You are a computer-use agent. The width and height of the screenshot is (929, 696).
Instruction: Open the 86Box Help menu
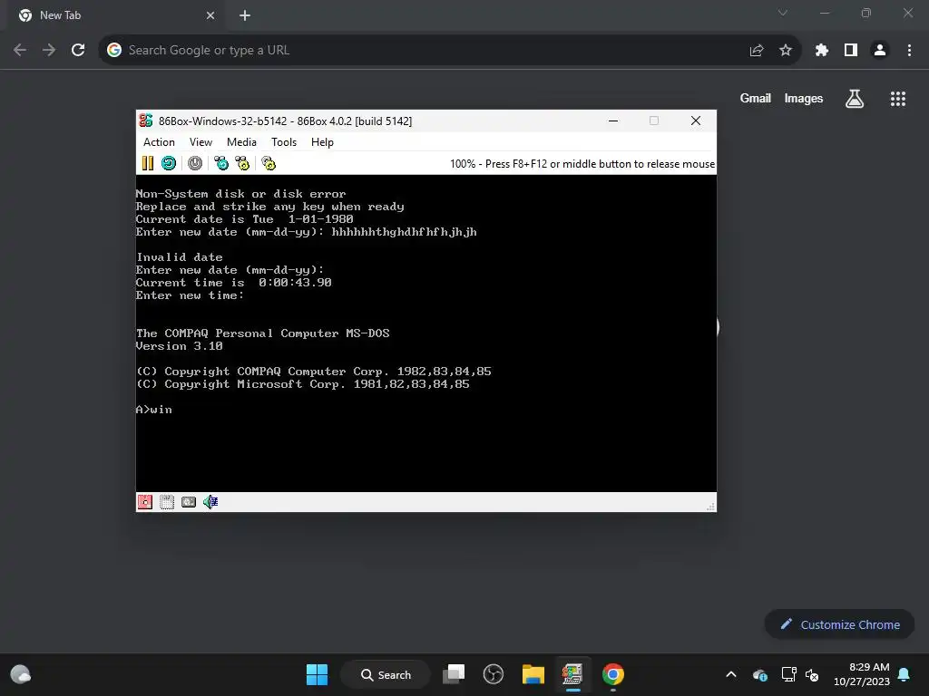click(x=322, y=142)
